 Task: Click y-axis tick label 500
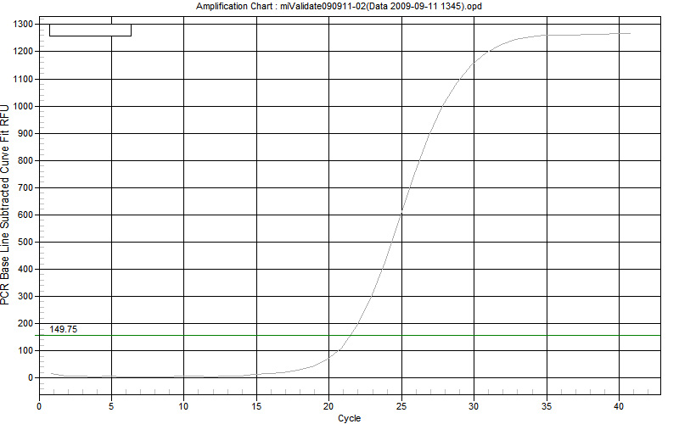pyautogui.click(x=25, y=242)
